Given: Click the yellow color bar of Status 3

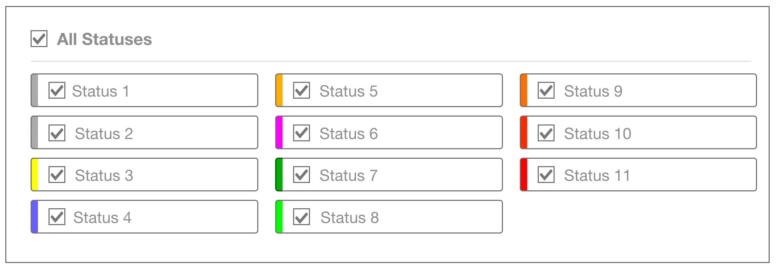Looking at the screenshot, I should (34, 175).
